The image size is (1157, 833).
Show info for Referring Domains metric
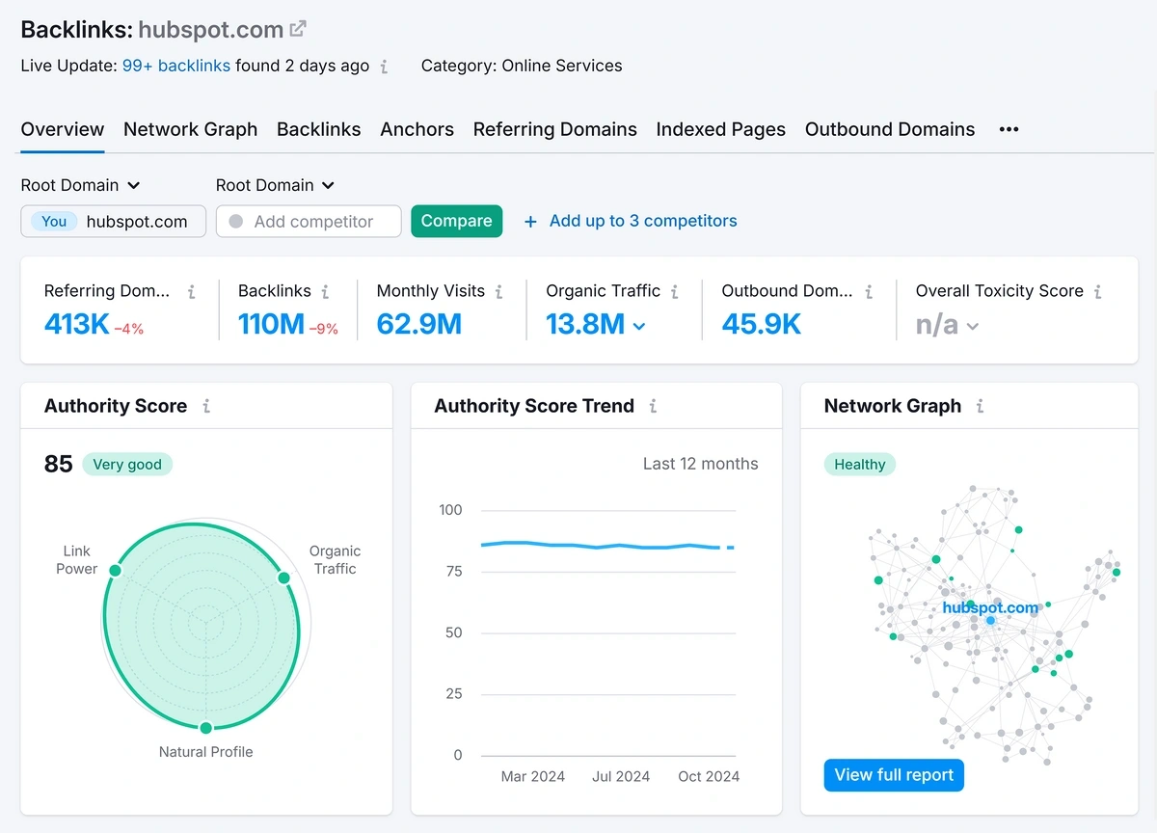pos(191,291)
